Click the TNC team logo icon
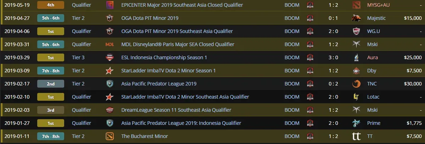The image size is (425, 144). (x=357, y=84)
